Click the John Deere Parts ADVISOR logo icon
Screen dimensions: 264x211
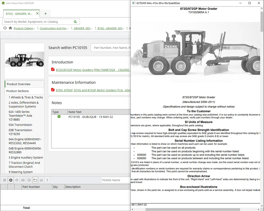click(3, 3)
